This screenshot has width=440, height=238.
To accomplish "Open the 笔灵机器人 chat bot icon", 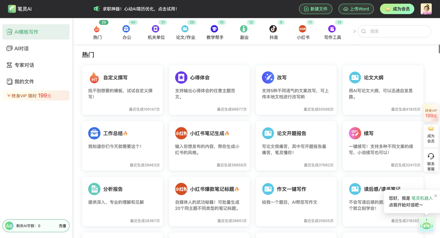I will point(426,225).
